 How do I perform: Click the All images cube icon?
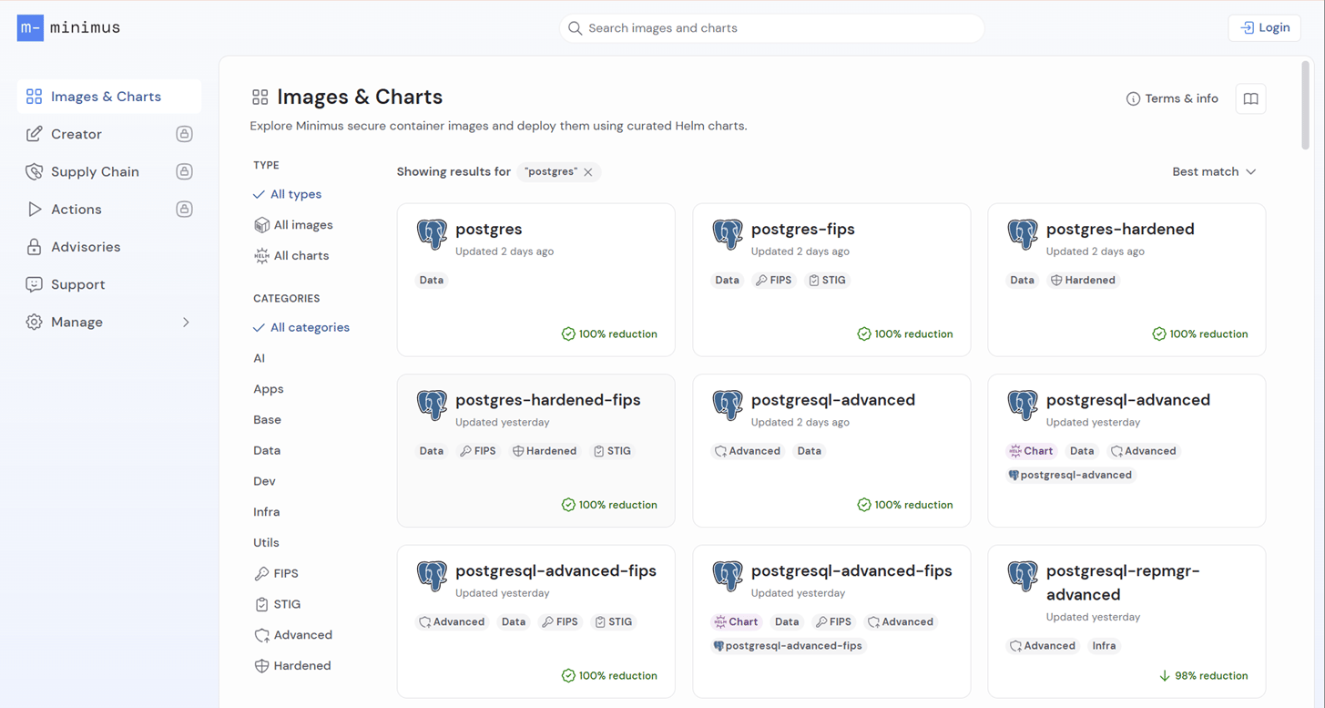(261, 225)
